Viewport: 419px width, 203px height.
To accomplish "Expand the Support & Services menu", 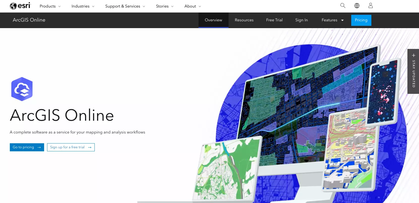I will 125,6.
